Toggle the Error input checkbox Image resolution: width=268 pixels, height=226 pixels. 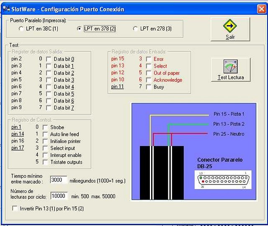click(x=149, y=59)
